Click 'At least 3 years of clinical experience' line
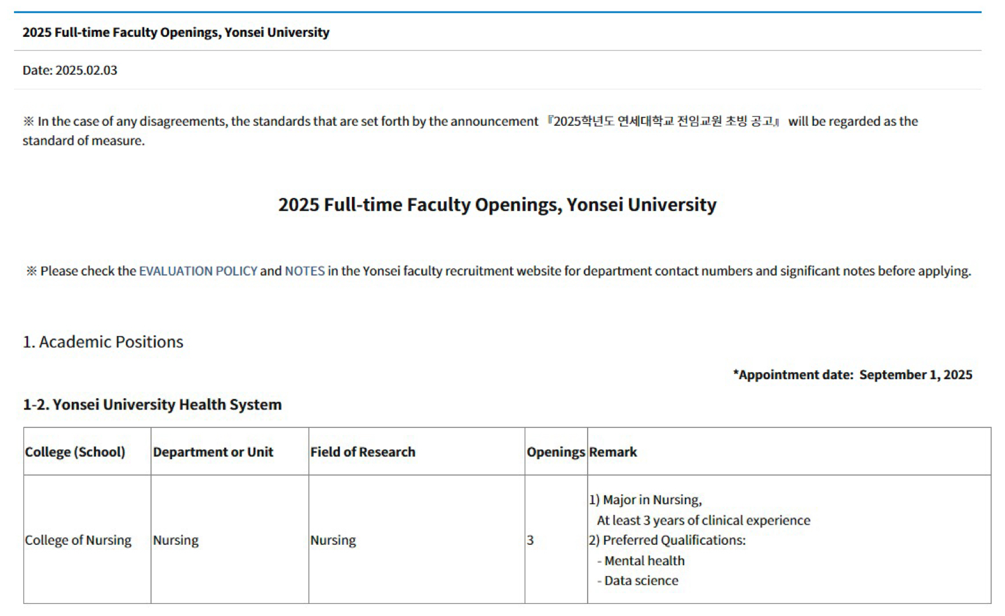 pyautogui.click(x=703, y=520)
